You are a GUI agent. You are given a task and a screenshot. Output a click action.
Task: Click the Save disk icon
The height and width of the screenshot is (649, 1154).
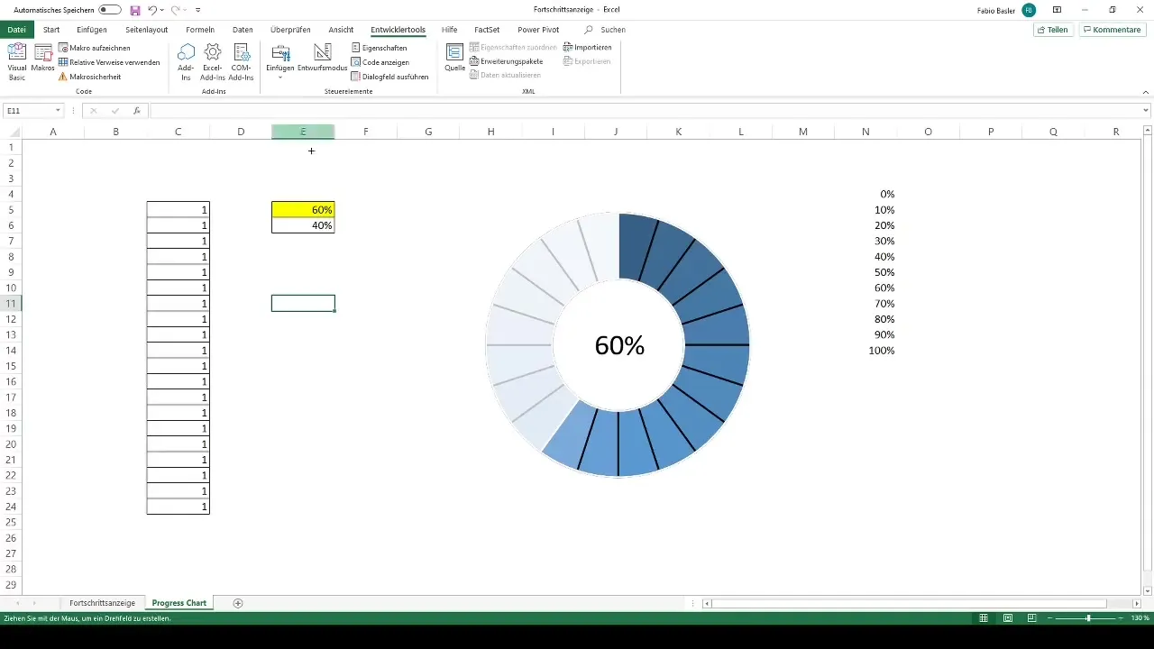(135, 10)
